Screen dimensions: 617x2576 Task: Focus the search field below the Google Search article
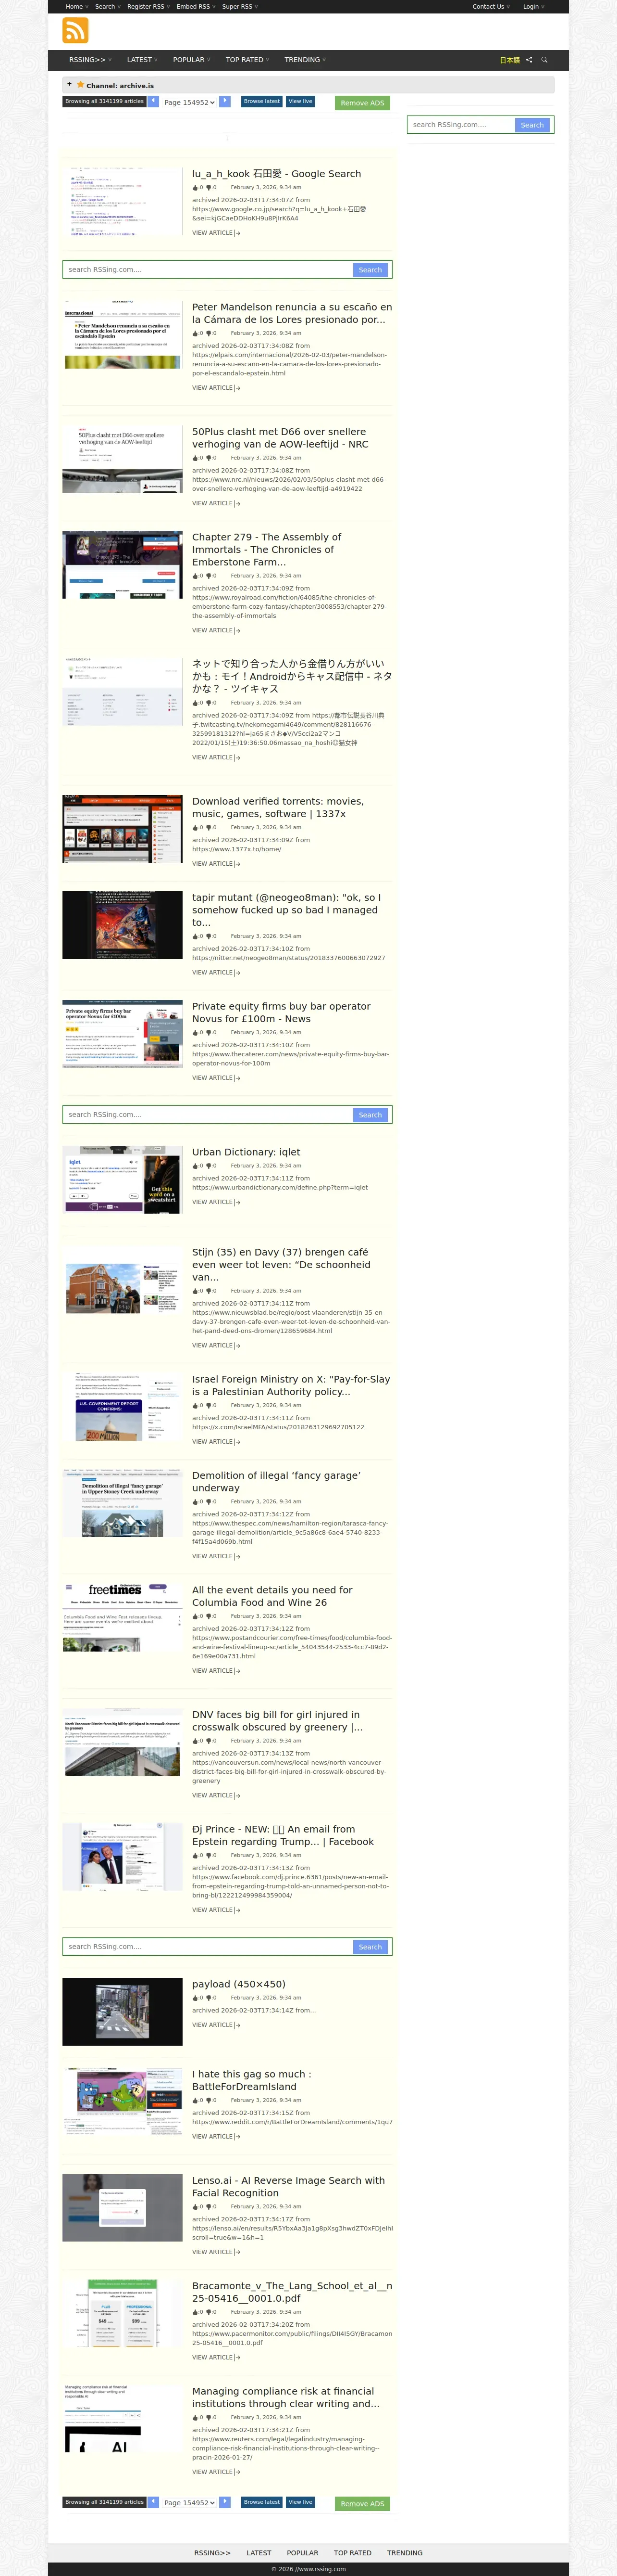coord(209,270)
